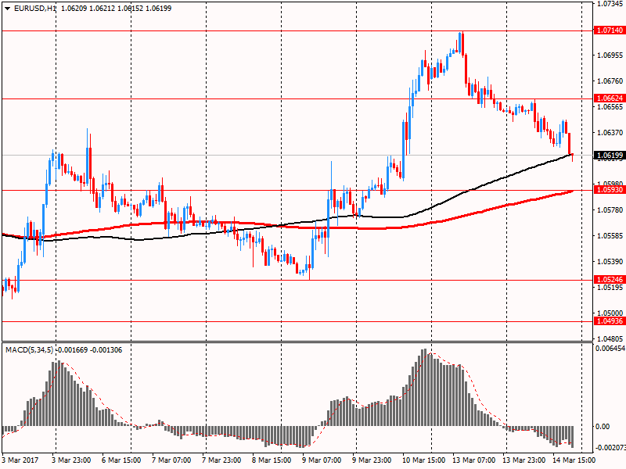The image size is (626, 469).
Task: Select the time axis label 13 Mar 07:00
Action: (473, 460)
